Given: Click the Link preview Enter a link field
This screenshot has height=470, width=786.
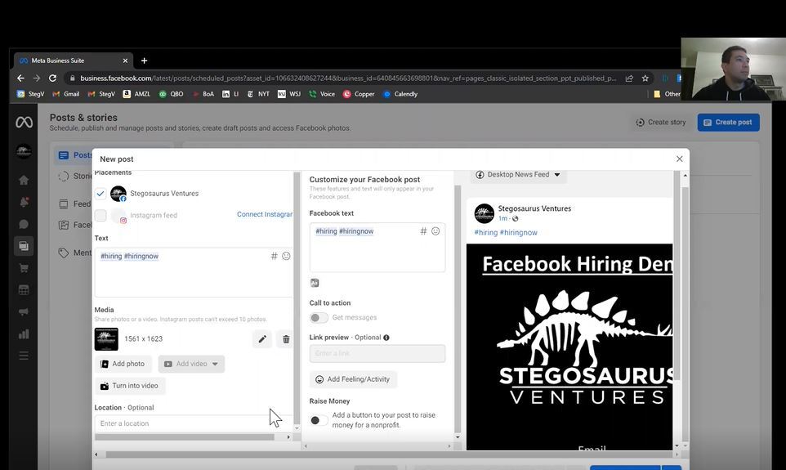Looking at the screenshot, I should click(377, 353).
